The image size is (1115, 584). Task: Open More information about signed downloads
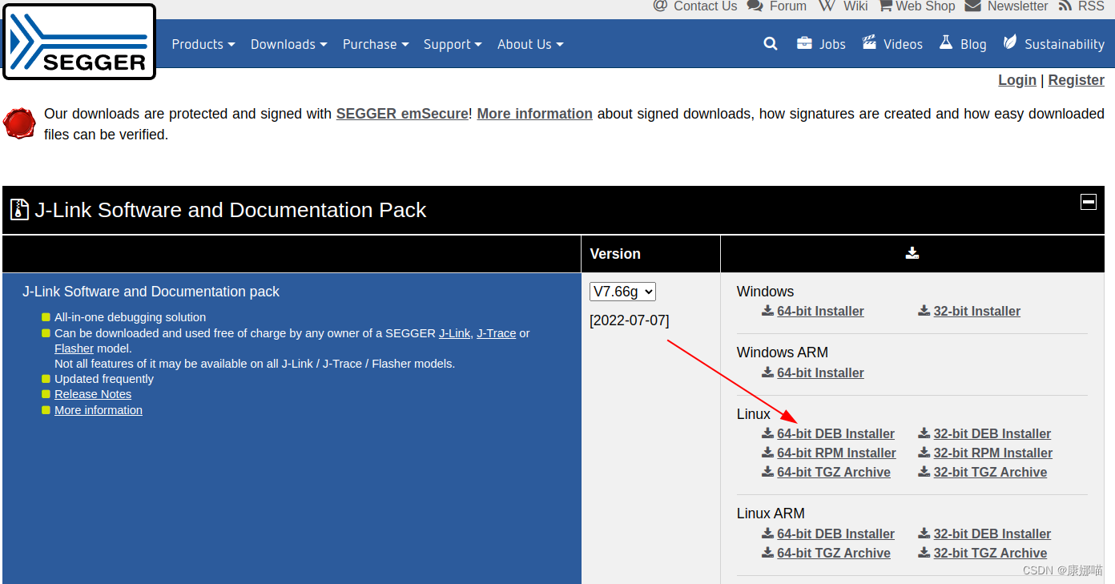tap(535, 114)
